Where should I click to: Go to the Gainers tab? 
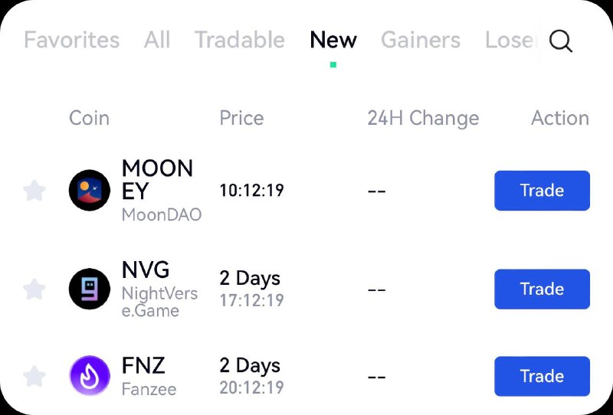(421, 40)
